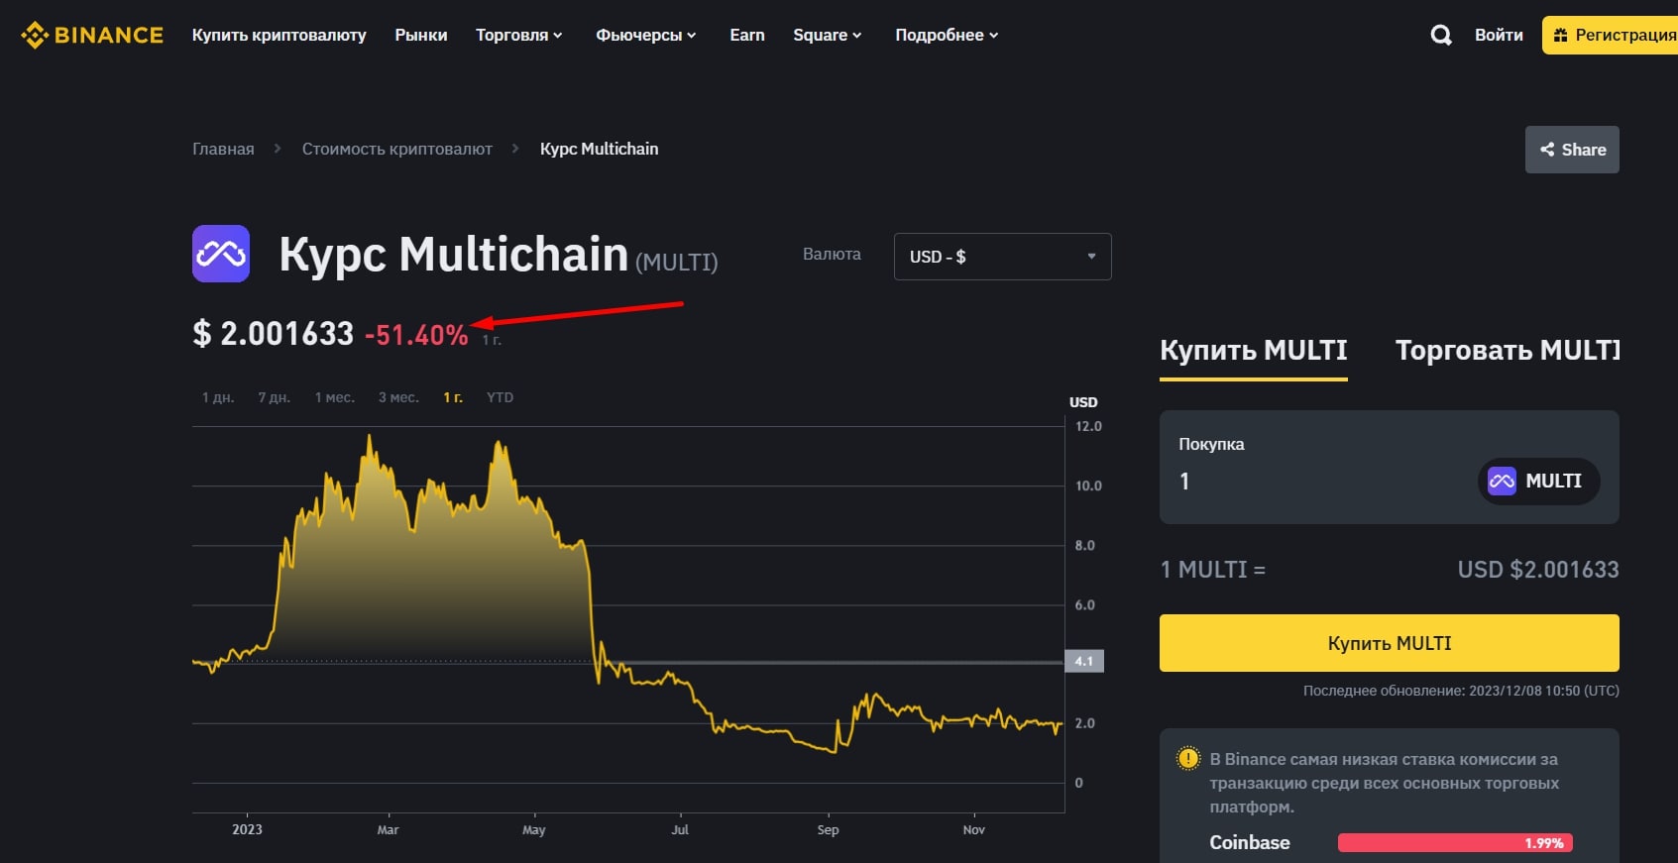
Task: Click the 4.1 price marker on the chart axis
Action: [1084, 661]
